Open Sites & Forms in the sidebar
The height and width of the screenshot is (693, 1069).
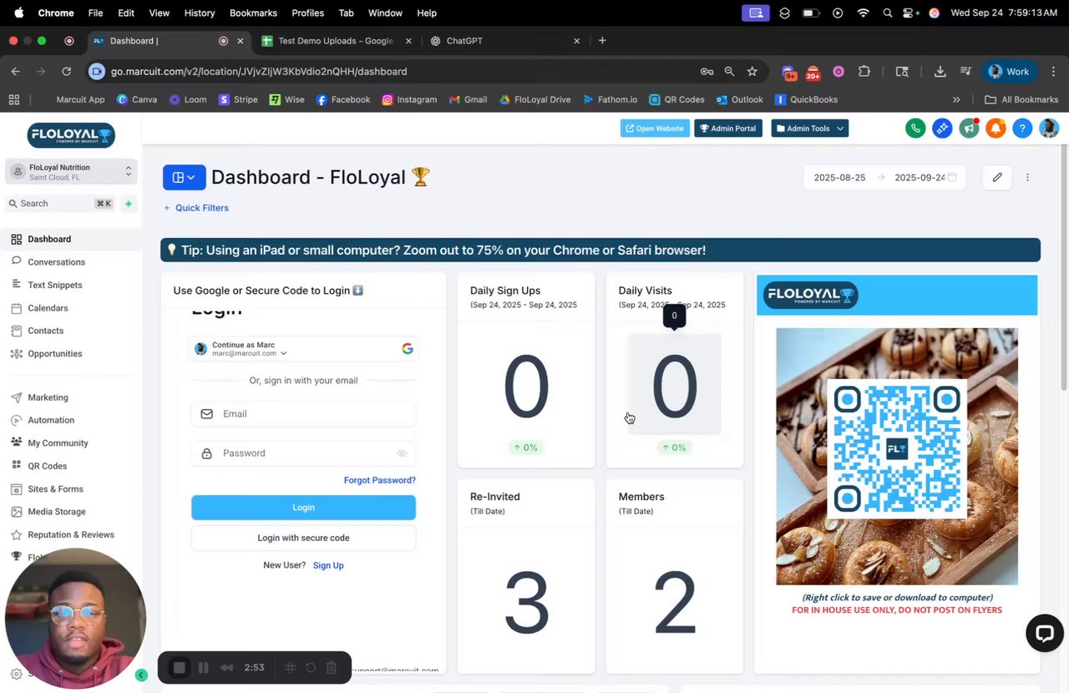coord(55,489)
